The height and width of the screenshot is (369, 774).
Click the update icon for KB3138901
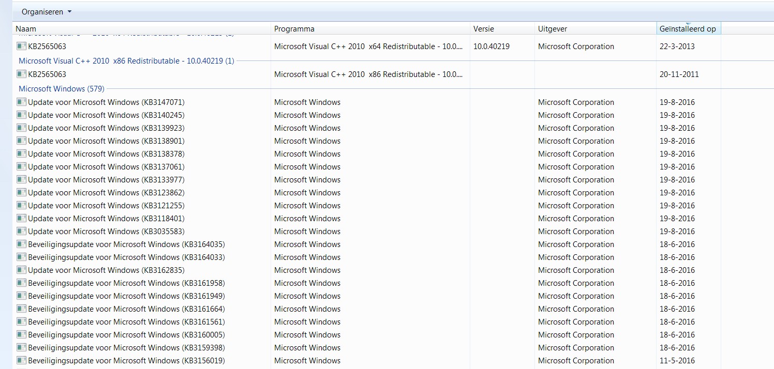(x=22, y=141)
